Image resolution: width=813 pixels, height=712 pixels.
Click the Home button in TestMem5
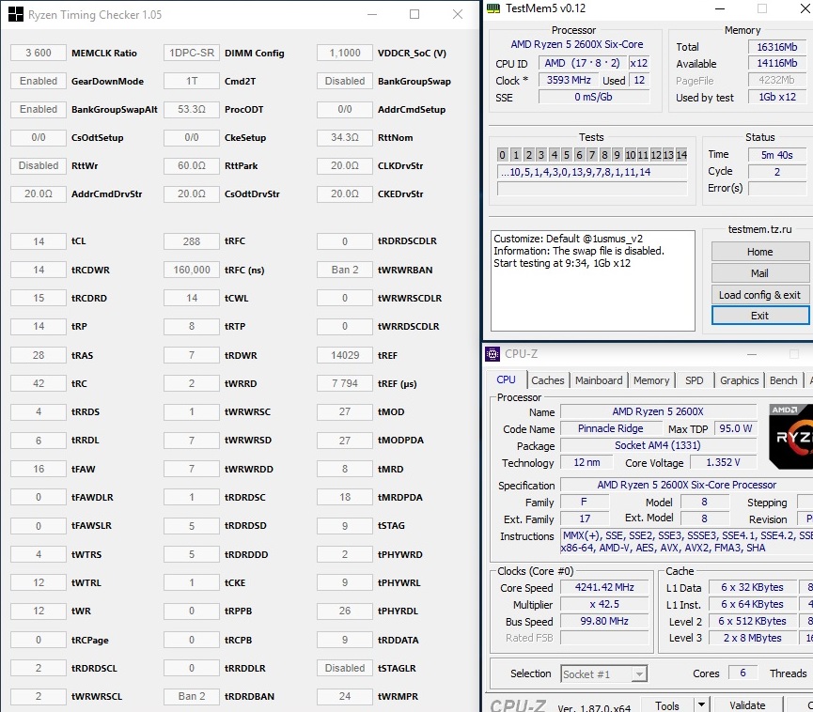pyautogui.click(x=759, y=252)
